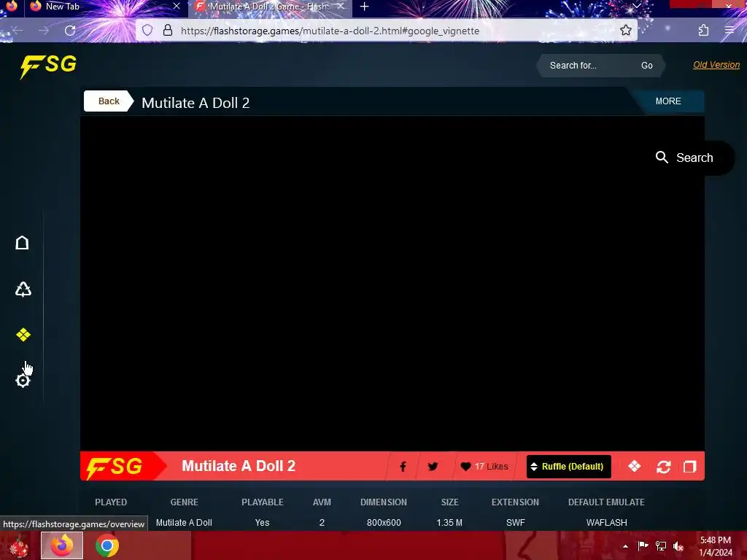Image resolution: width=747 pixels, height=560 pixels.
Task: Open the Firefox hamburger menu
Action: [729, 31]
